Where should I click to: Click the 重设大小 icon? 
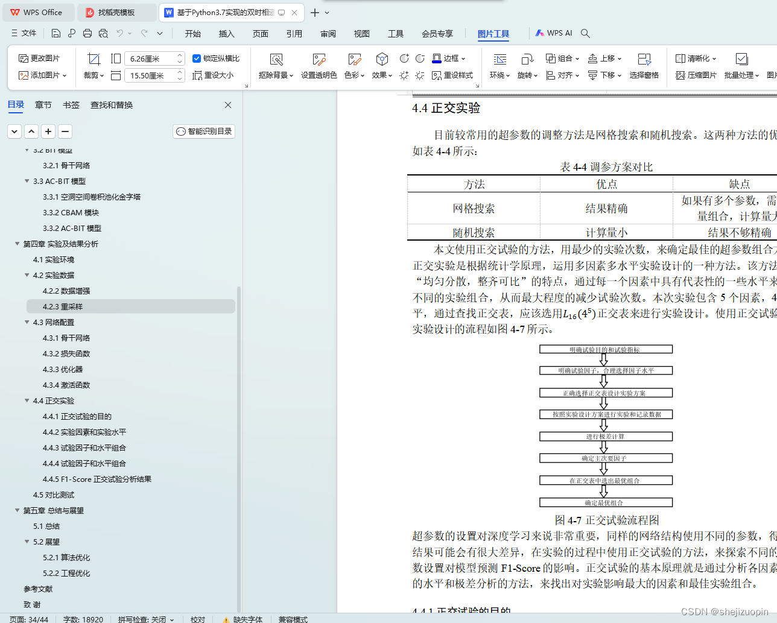click(214, 76)
